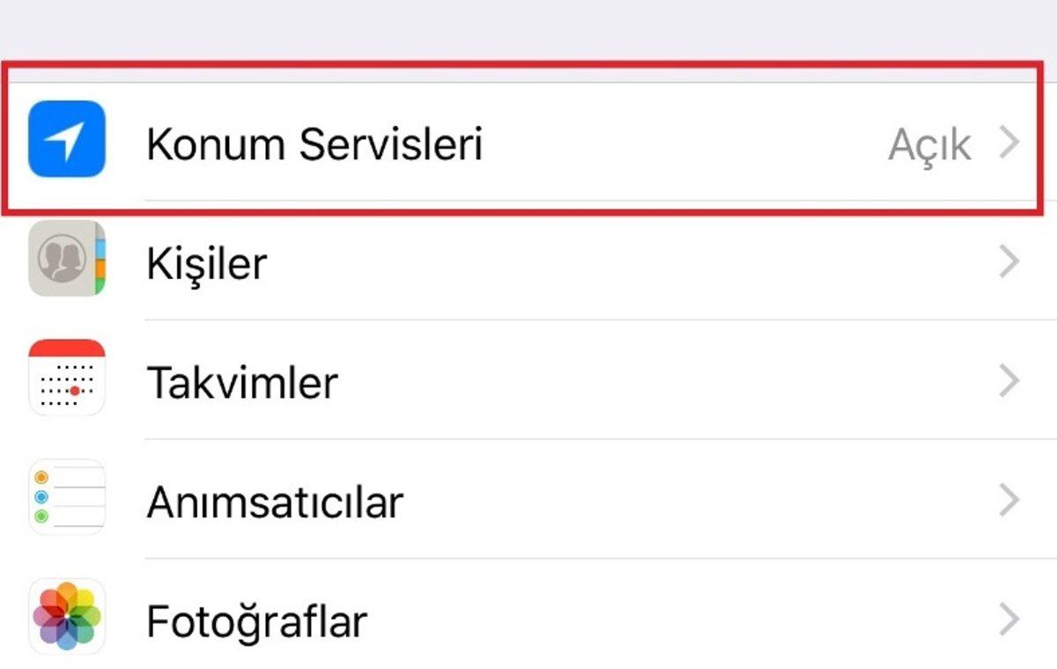
Task: Expand the Konum Servisleri row chevron
Action: tap(1009, 143)
